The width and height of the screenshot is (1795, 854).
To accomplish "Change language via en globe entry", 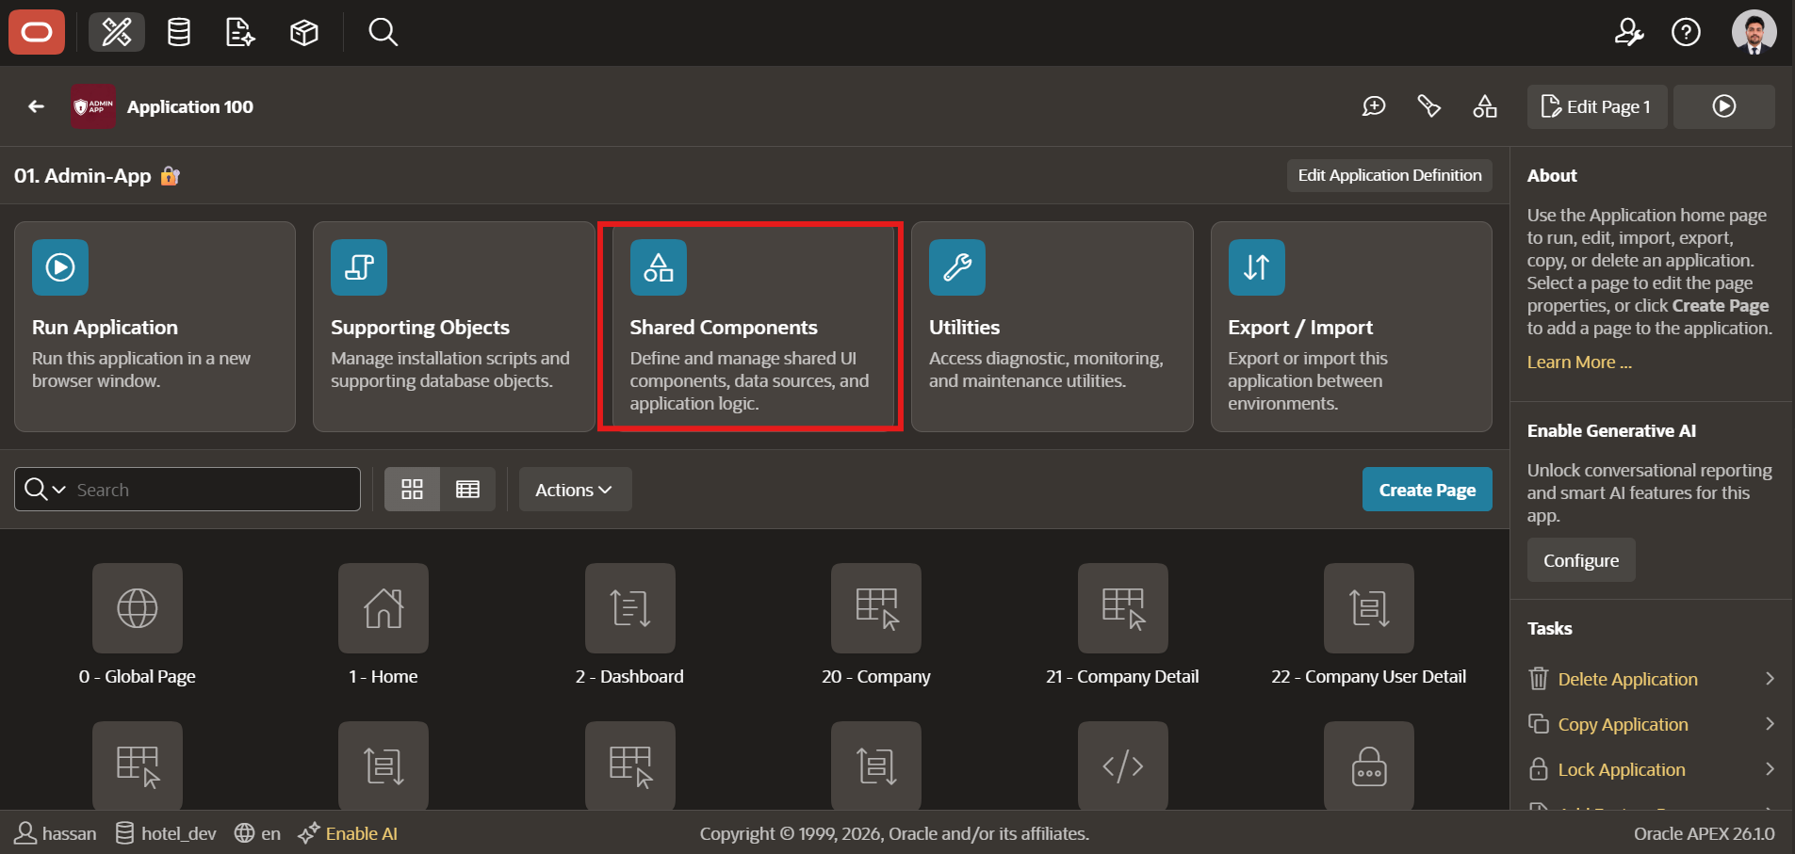I will tap(257, 833).
